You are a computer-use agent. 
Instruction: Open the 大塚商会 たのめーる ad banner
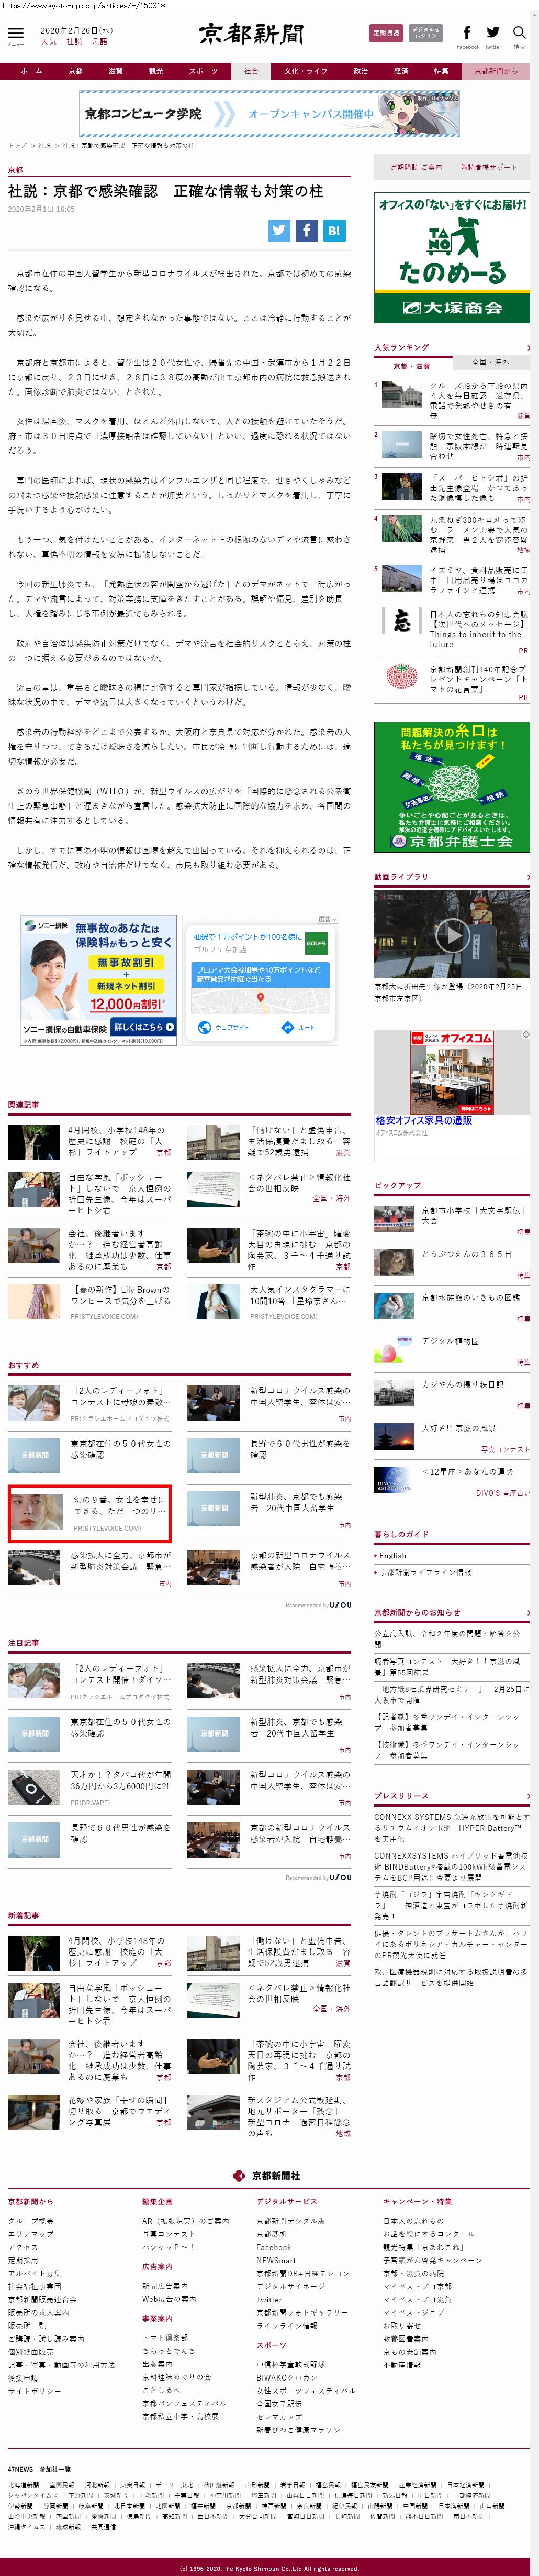[x=451, y=258]
